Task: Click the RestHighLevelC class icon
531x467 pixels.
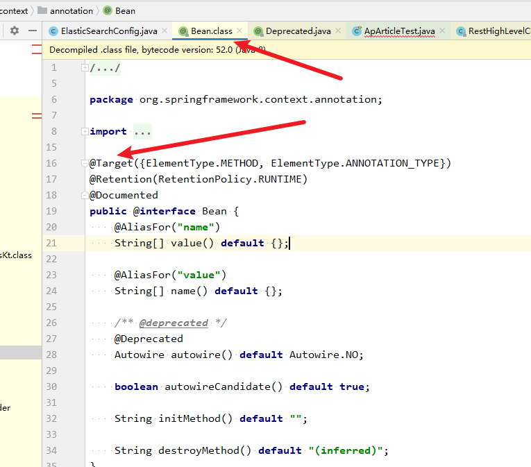Action: point(461,31)
